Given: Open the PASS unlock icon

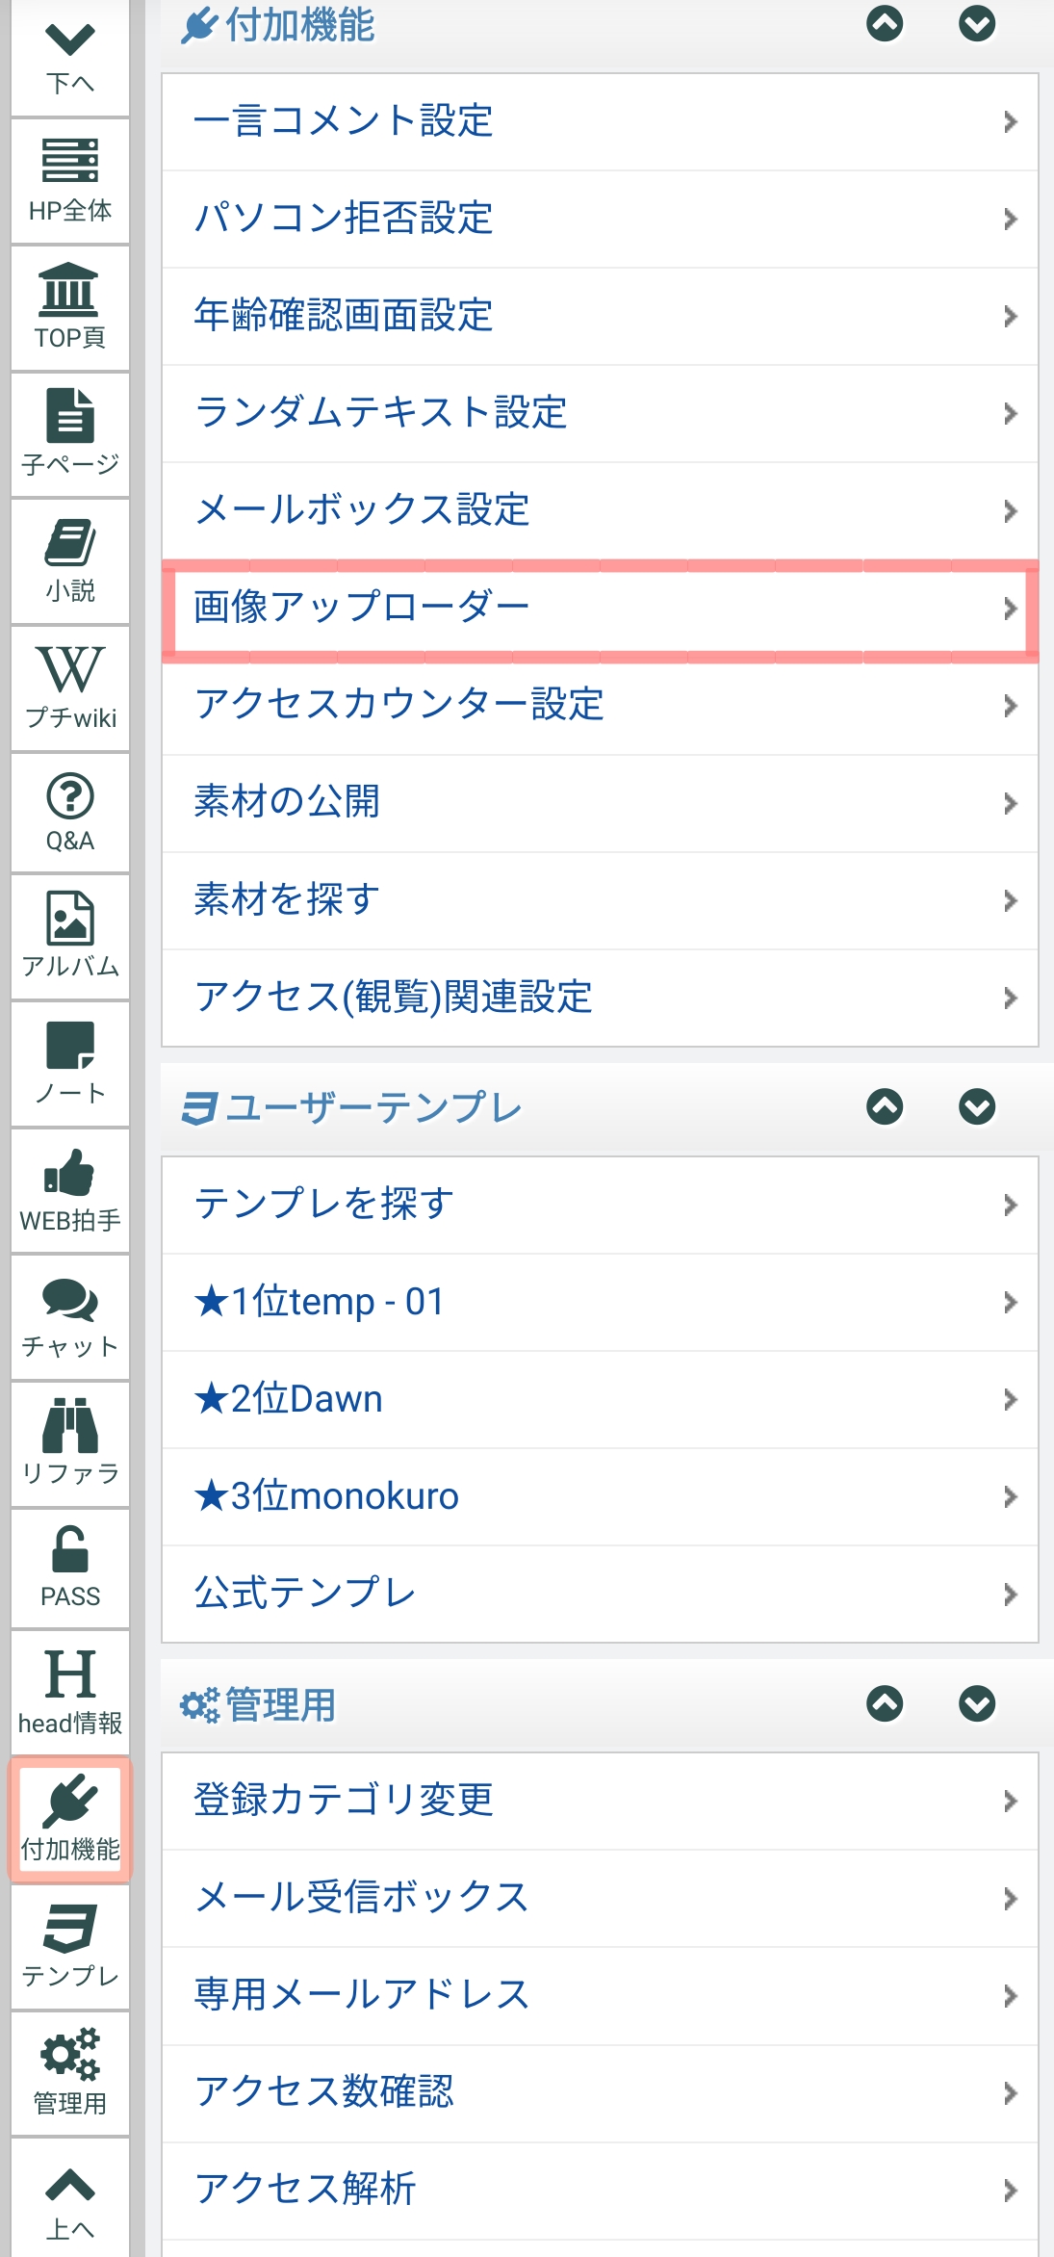Looking at the screenshot, I should (69, 1568).
